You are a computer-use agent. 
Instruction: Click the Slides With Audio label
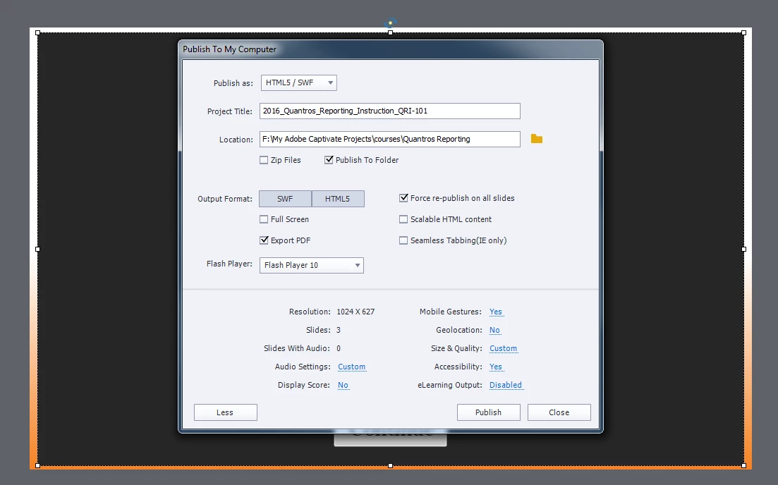pos(297,349)
